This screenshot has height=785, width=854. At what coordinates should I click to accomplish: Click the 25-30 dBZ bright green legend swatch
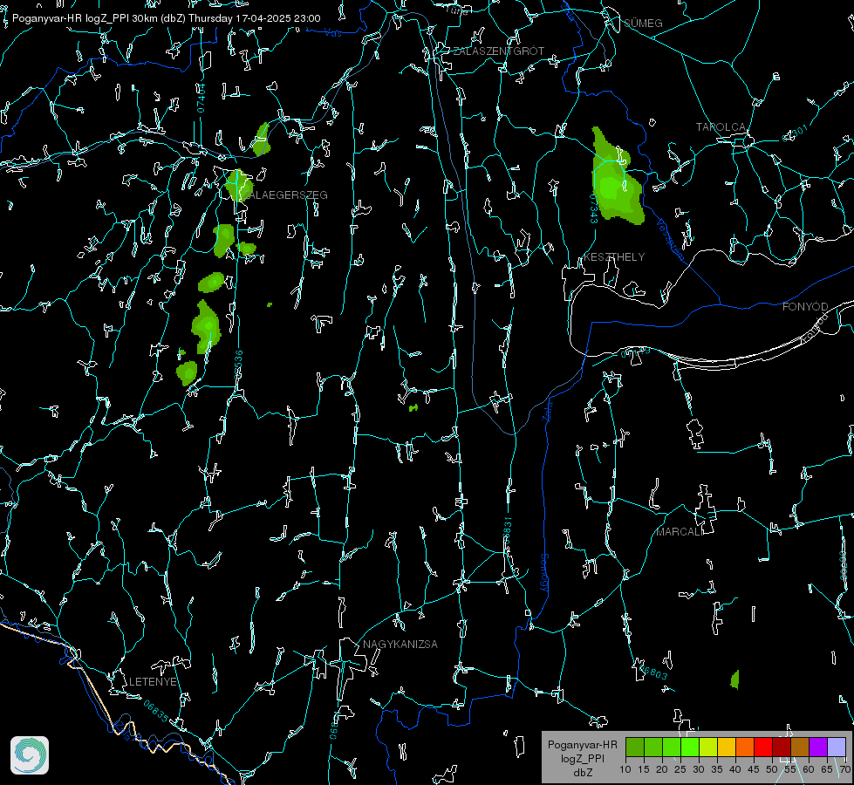[x=690, y=747]
